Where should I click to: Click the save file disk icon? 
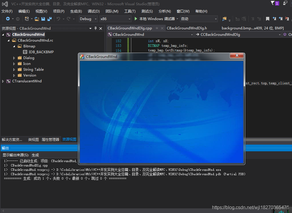pos(43,19)
